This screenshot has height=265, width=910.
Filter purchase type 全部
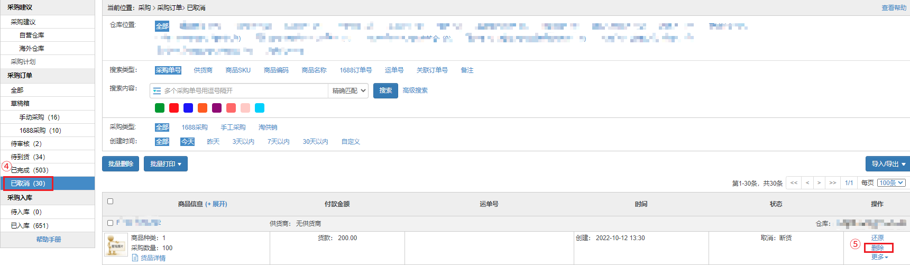click(162, 127)
